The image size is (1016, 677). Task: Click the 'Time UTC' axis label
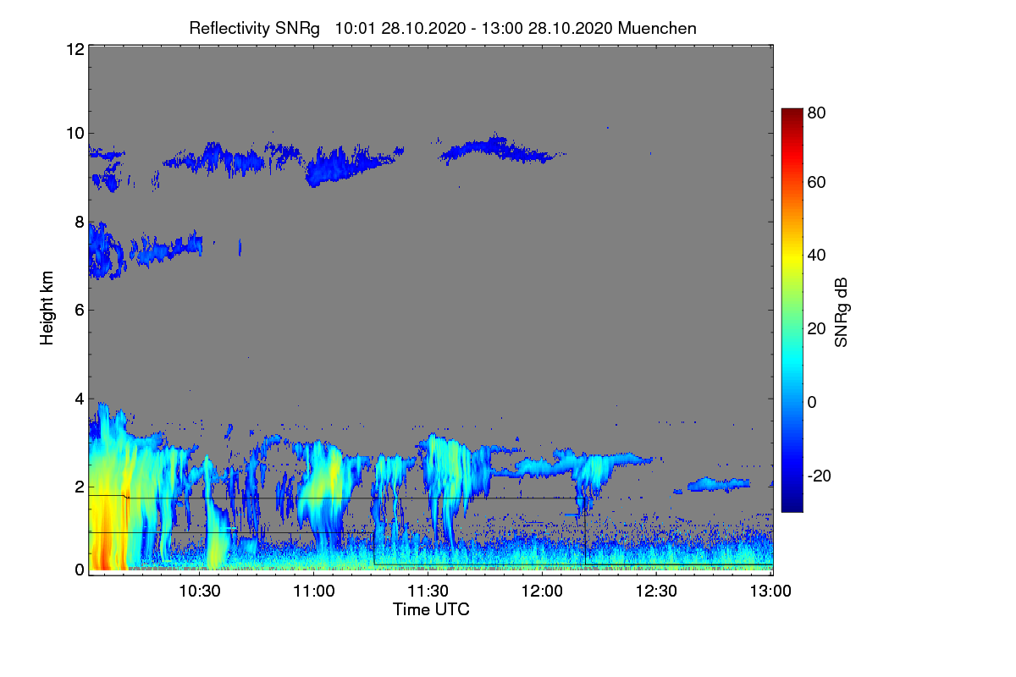pyautogui.click(x=431, y=609)
